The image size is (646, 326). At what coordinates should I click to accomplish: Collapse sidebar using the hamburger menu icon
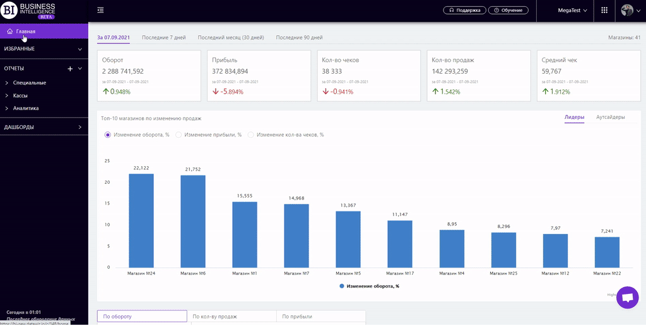point(101,10)
